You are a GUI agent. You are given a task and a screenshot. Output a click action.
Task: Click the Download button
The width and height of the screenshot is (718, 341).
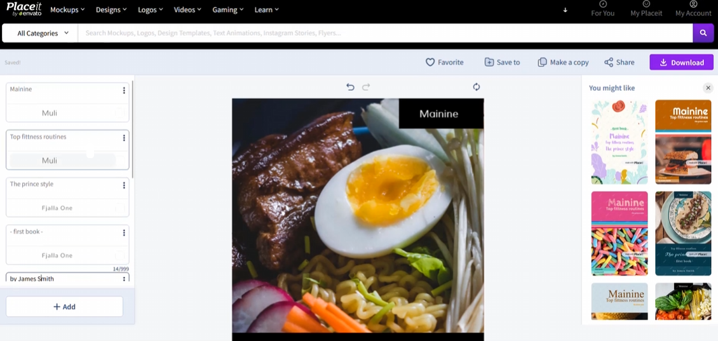pos(681,62)
